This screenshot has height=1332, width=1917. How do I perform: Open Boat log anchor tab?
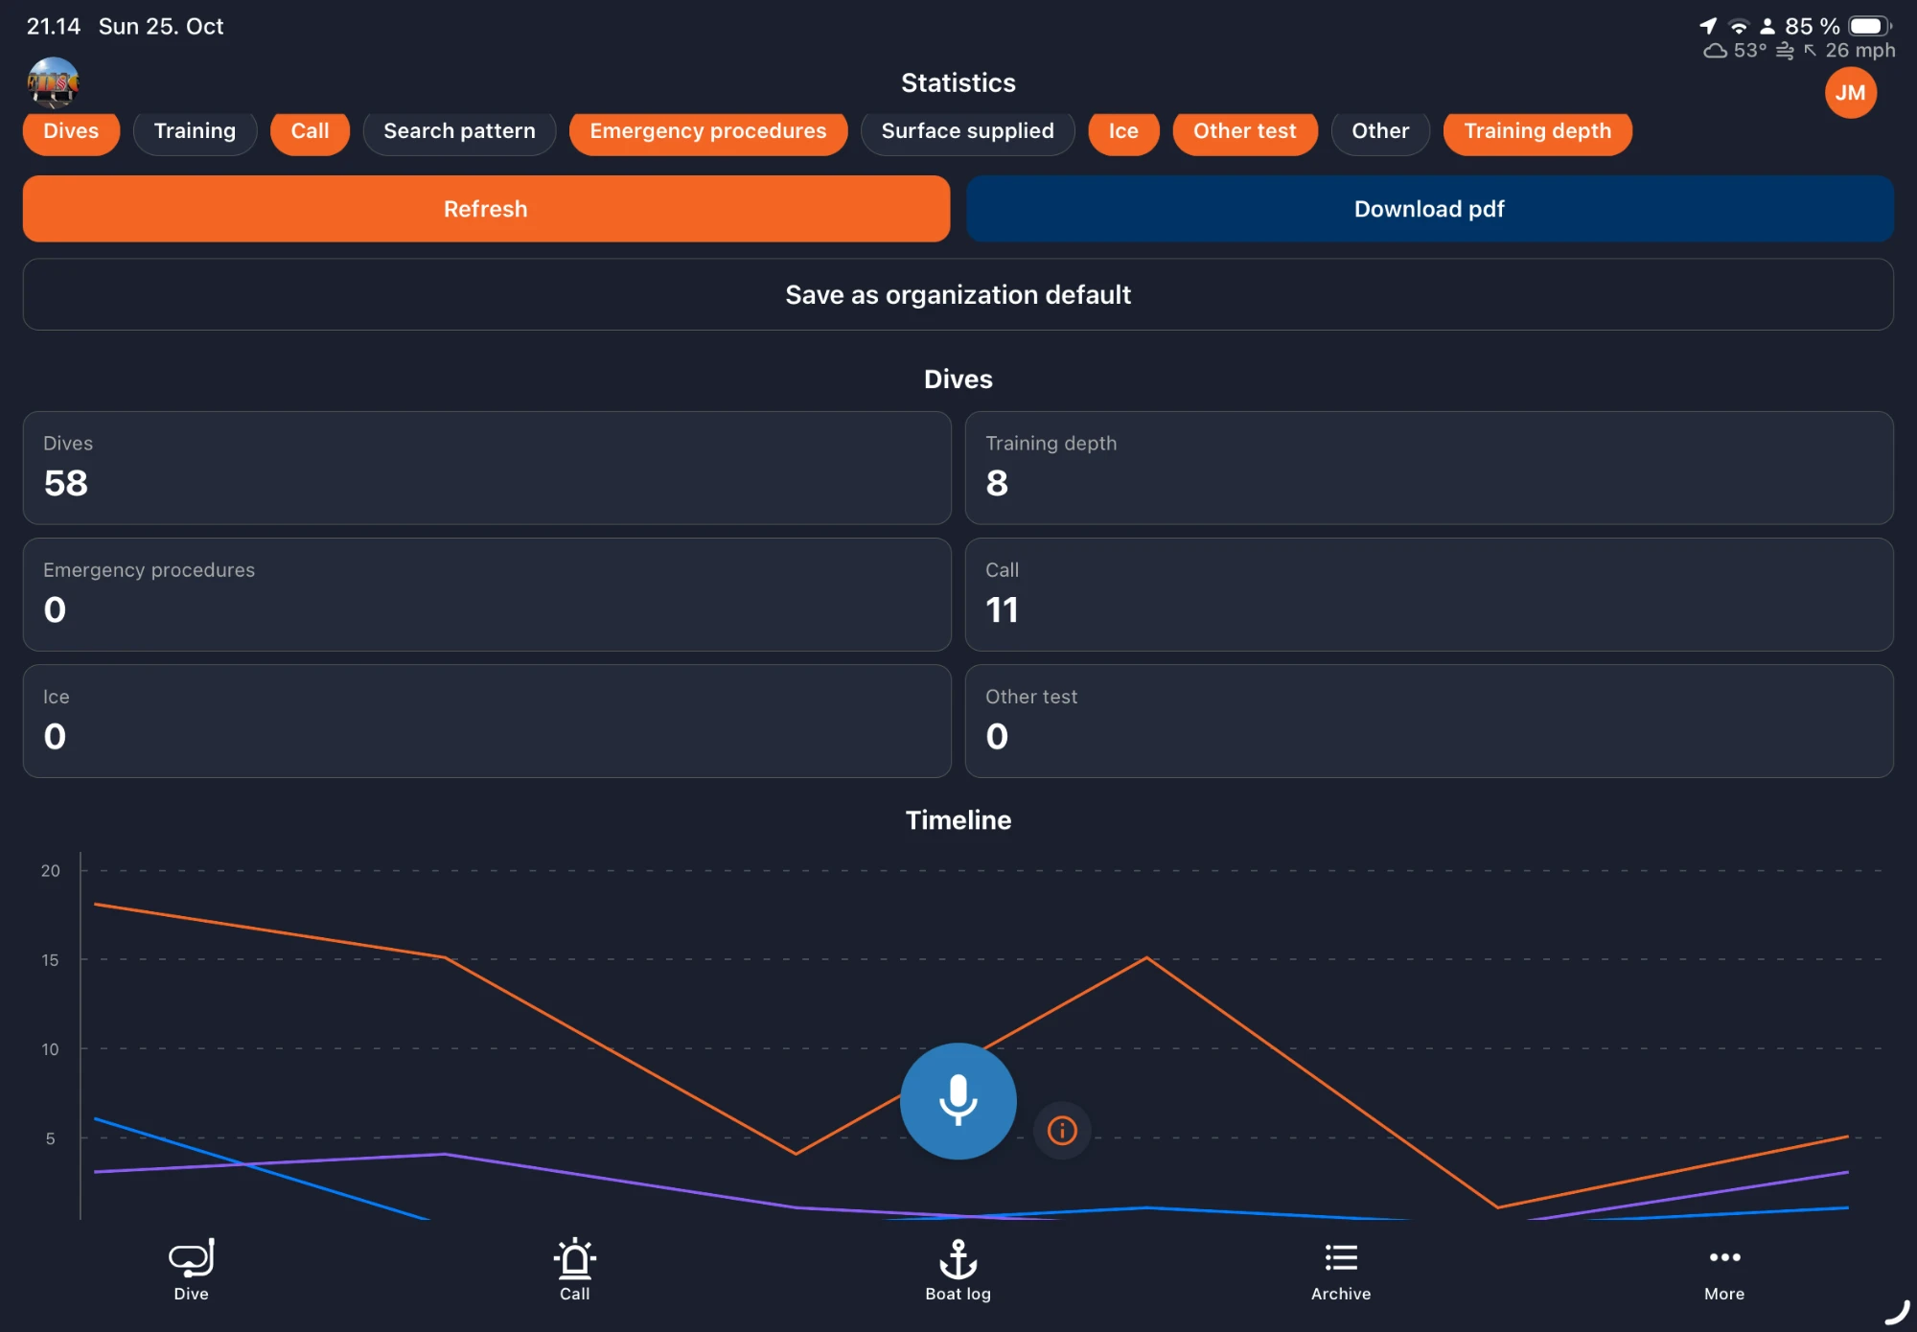pos(958,1270)
